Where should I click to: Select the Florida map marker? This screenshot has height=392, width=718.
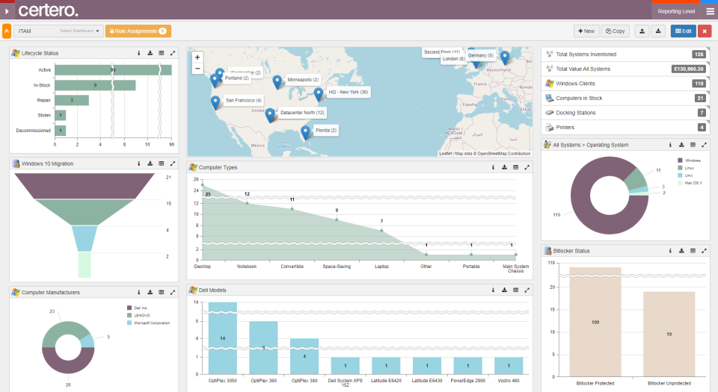pos(305,132)
